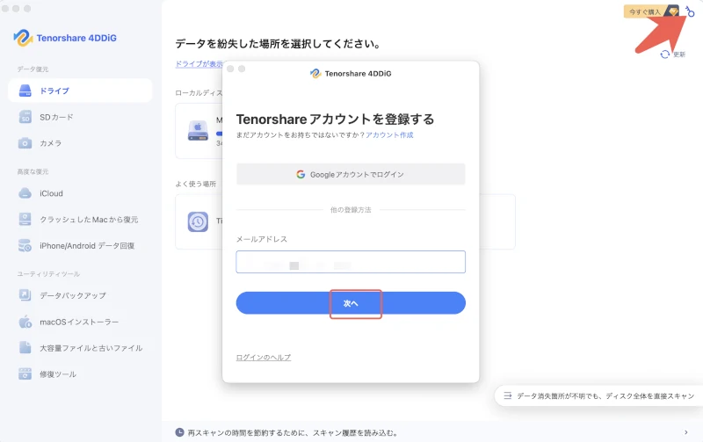Open ログインのヘルプ link
This screenshot has height=442, width=703.
pos(264,358)
